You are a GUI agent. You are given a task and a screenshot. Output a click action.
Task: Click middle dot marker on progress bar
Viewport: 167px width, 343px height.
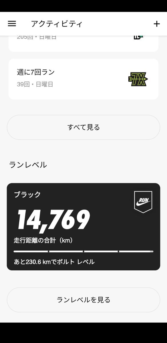coord(83,252)
